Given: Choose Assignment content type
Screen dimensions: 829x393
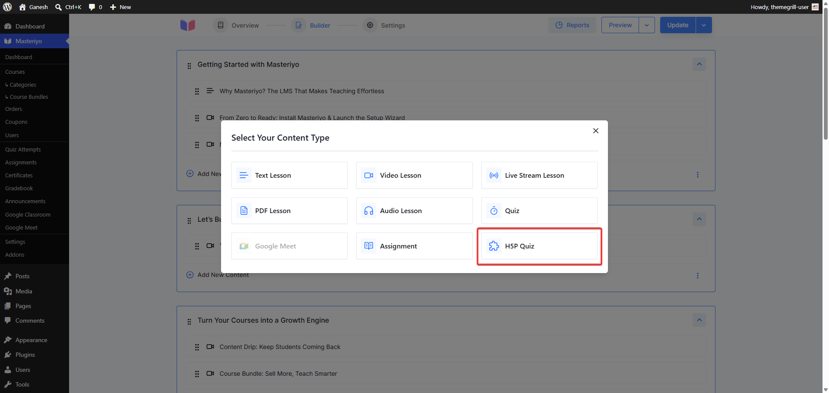Looking at the screenshot, I should pos(414,246).
